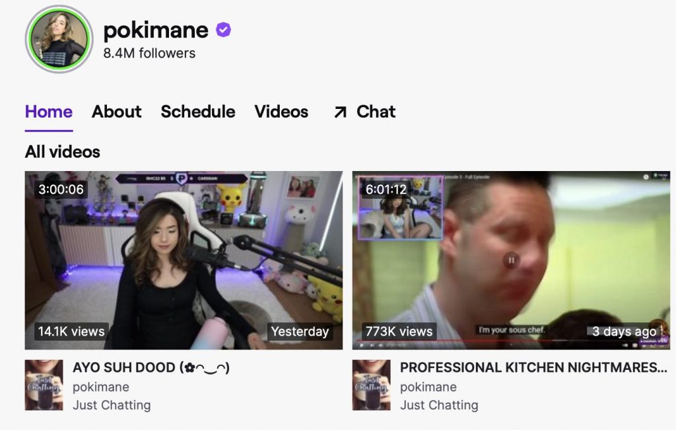Switch to the About tab

(116, 112)
